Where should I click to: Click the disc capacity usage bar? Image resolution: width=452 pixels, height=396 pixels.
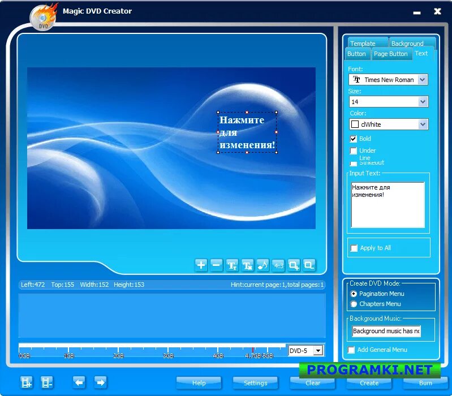click(x=152, y=345)
